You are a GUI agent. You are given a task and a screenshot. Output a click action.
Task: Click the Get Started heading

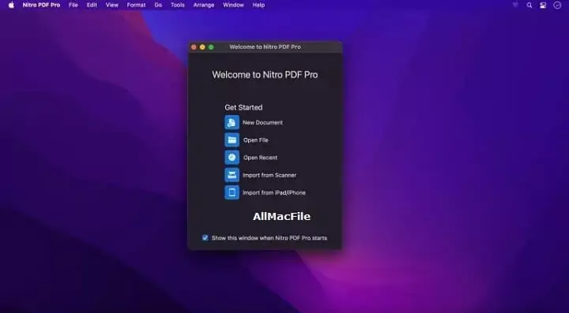point(243,107)
